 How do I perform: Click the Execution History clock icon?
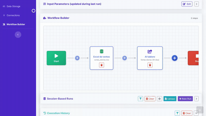pos(45,113)
